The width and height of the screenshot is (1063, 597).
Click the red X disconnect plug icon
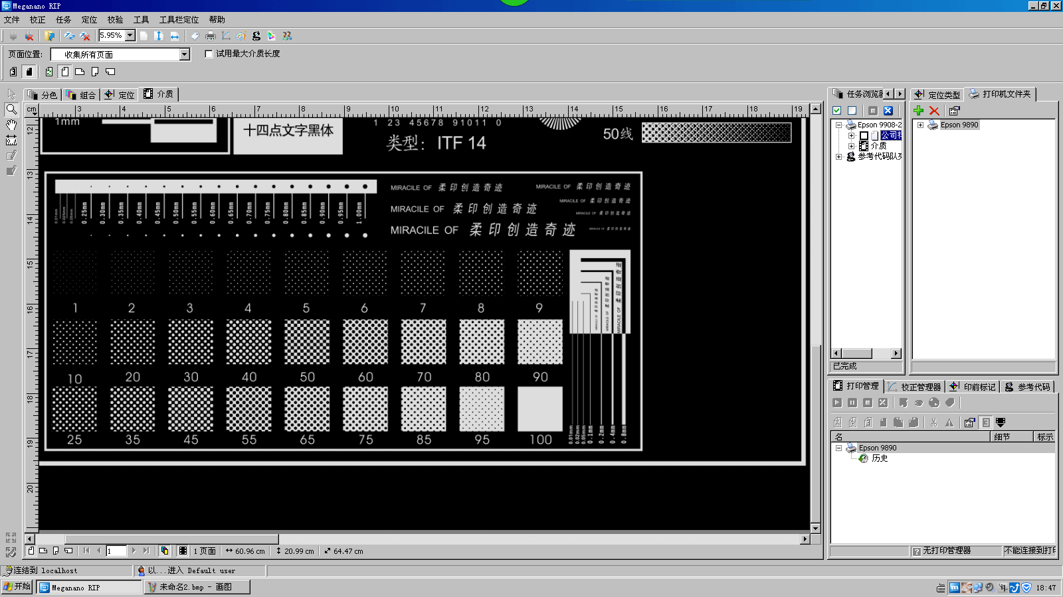[29, 36]
